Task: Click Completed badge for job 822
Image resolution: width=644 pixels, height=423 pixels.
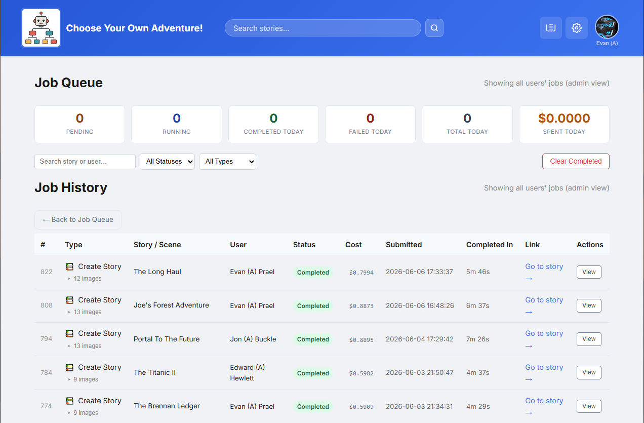Action: click(x=313, y=273)
